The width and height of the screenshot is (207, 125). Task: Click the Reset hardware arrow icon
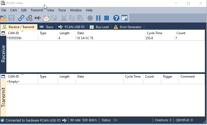tap(38, 18)
